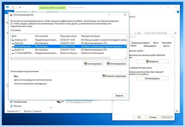The height and width of the screenshot is (127, 185).
Task: Switch to Настройка tab in properties
Action: (166, 43)
